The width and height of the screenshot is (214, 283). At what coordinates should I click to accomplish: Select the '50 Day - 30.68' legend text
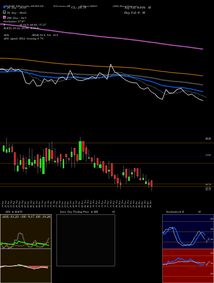[x=16, y=12]
